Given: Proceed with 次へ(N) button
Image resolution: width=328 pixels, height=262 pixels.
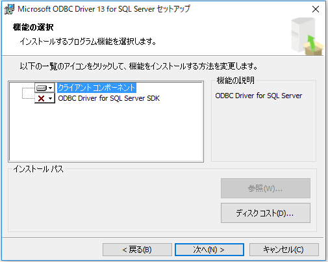Looking at the screenshot, I should 209,250.
